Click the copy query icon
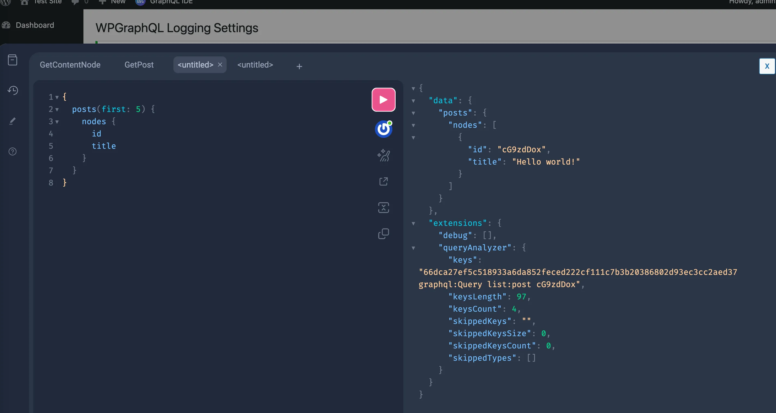This screenshot has height=413, width=776. (x=383, y=233)
